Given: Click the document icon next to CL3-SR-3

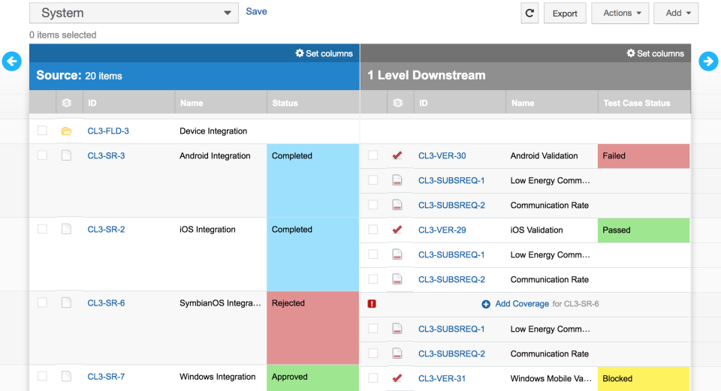Looking at the screenshot, I should [66, 156].
